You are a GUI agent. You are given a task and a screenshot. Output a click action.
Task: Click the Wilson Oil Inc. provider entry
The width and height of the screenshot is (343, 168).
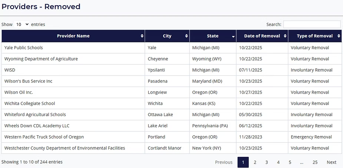coord(19,92)
